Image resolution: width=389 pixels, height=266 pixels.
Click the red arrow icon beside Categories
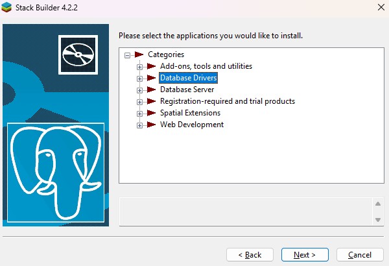pos(139,54)
